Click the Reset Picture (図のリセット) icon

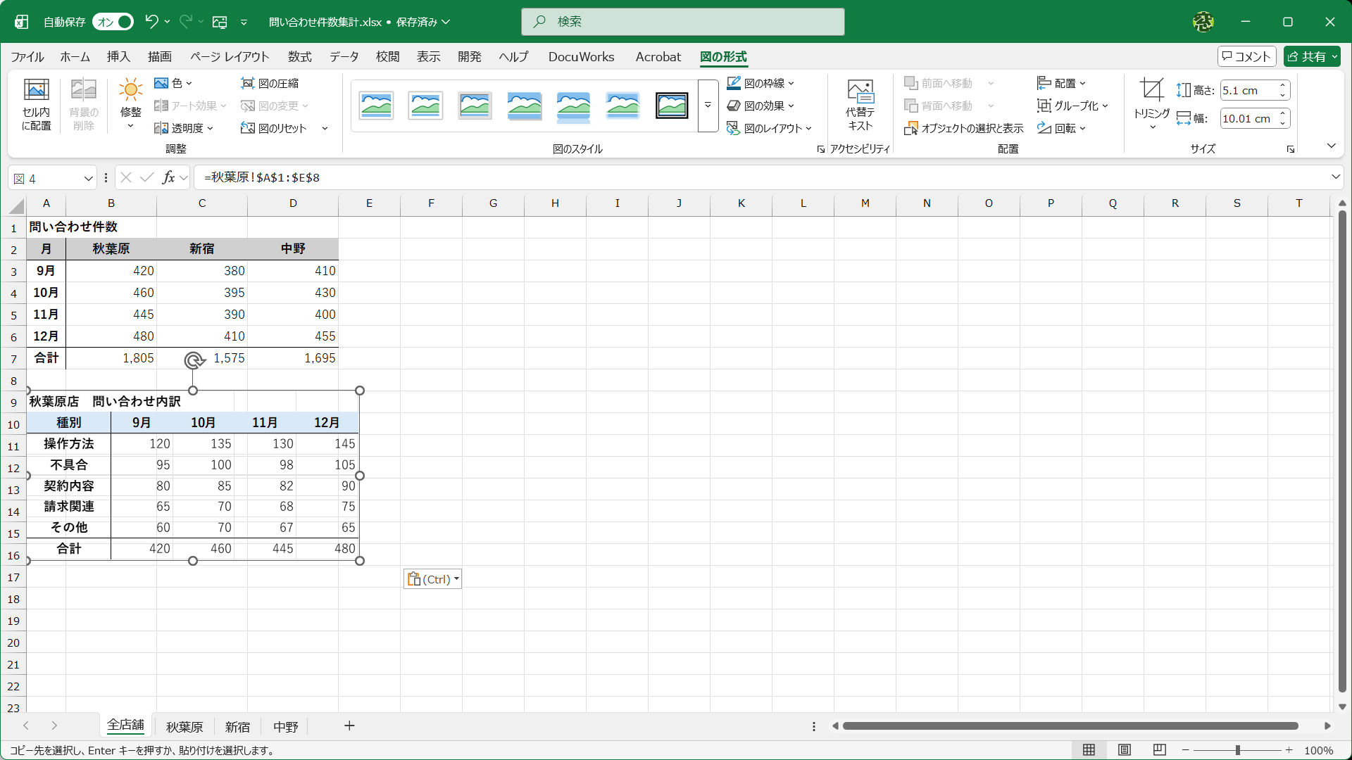(247, 128)
